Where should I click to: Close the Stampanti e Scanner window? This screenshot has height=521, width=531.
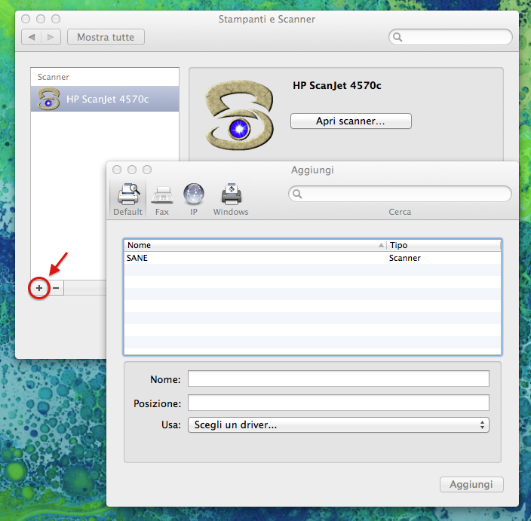[x=26, y=19]
